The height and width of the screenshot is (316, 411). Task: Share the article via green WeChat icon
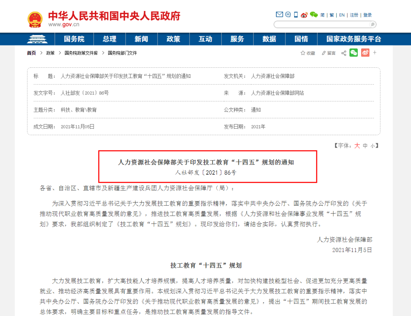[x=353, y=53]
